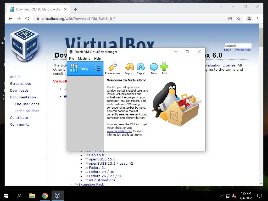
Task: Click the share page icon in Chrome
Action: [x=230, y=19]
